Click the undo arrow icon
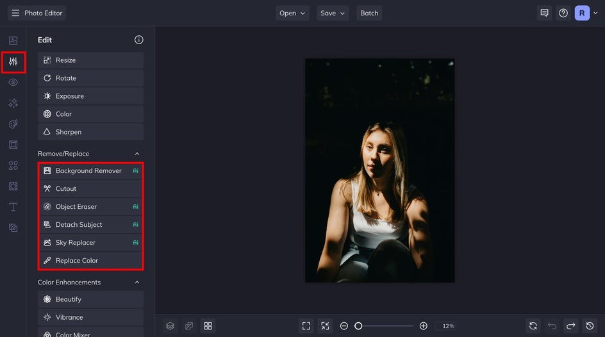 coord(552,326)
